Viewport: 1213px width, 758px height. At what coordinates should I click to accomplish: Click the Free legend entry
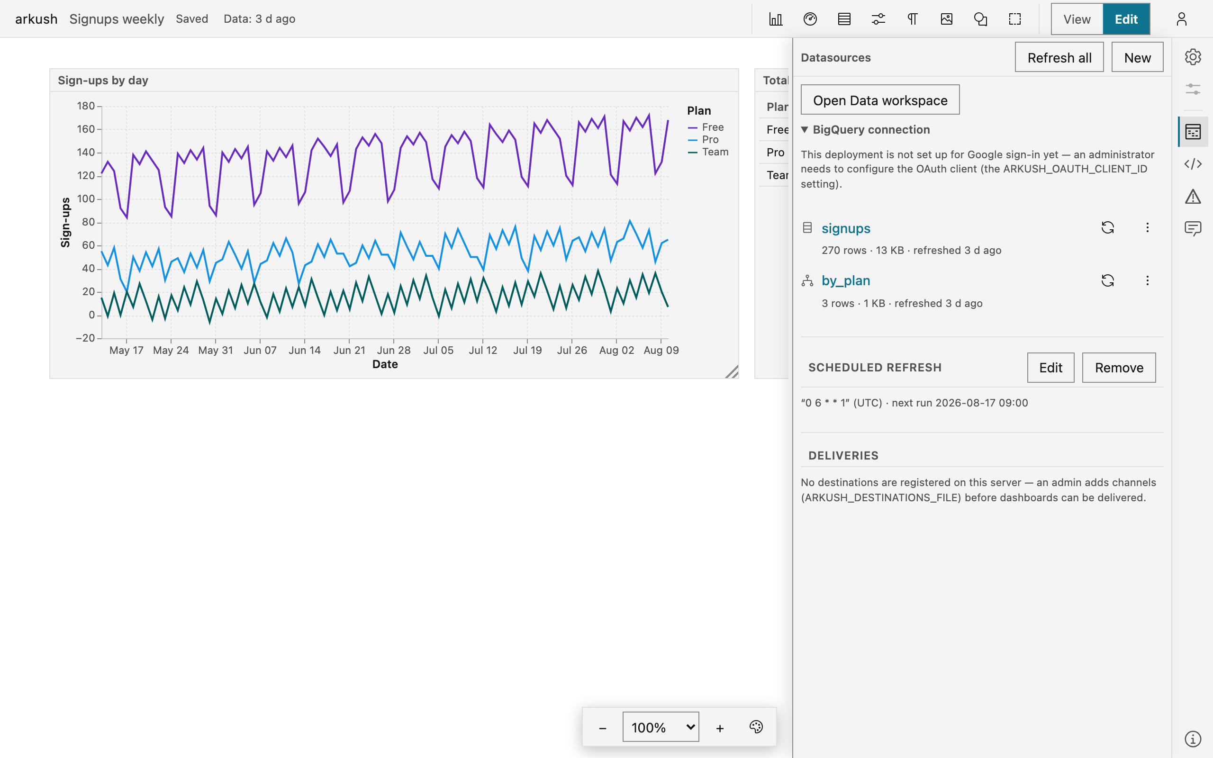pos(706,127)
